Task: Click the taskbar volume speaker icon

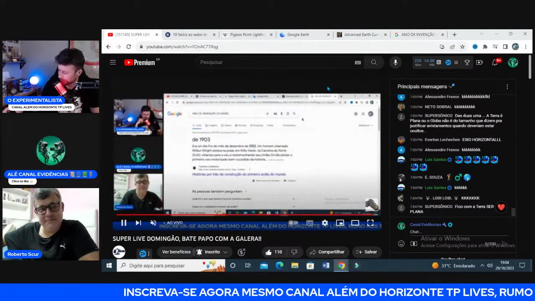Action: [x=490, y=265]
